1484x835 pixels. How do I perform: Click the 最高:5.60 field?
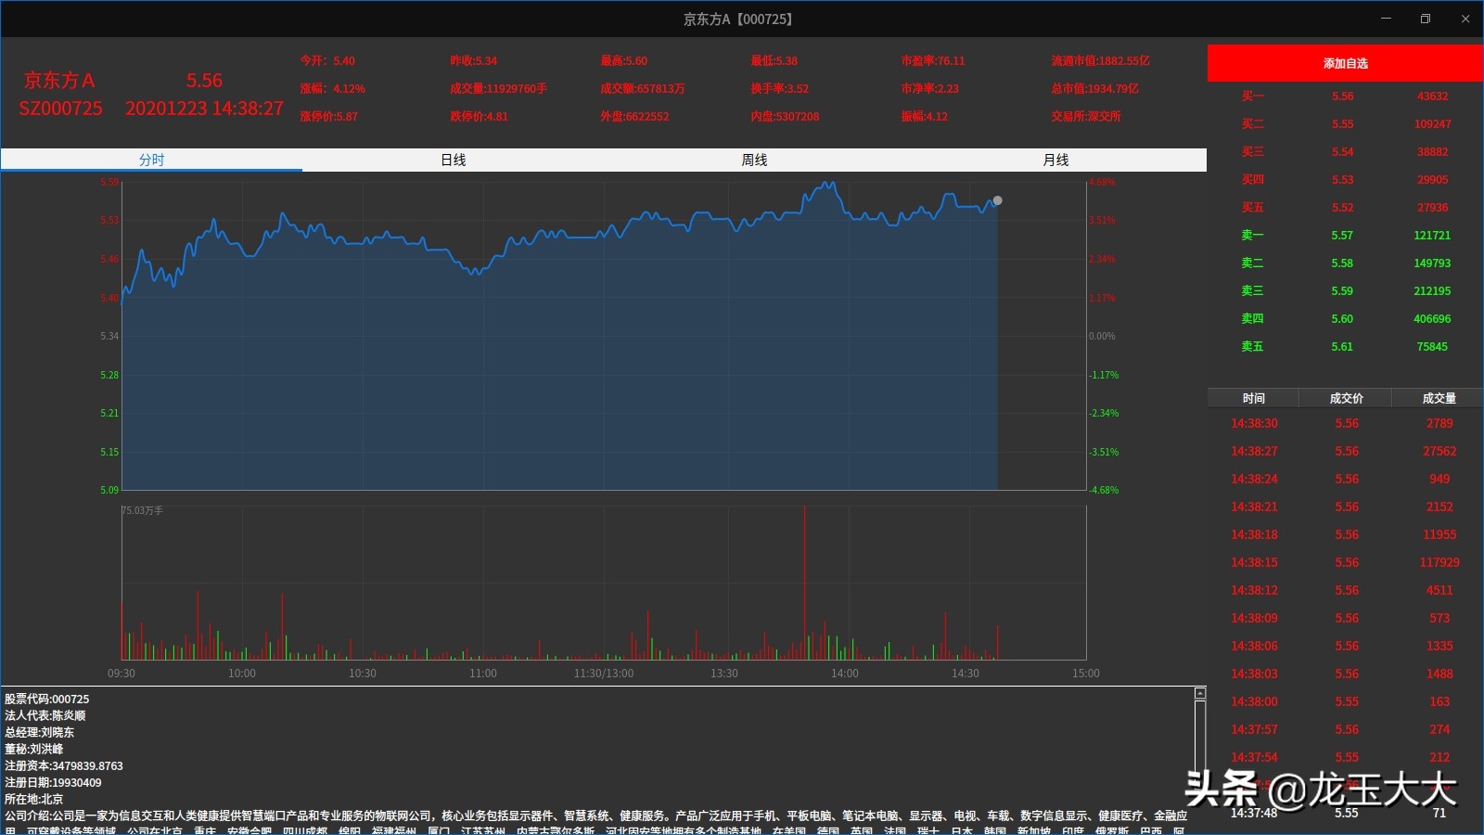click(x=623, y=60)
